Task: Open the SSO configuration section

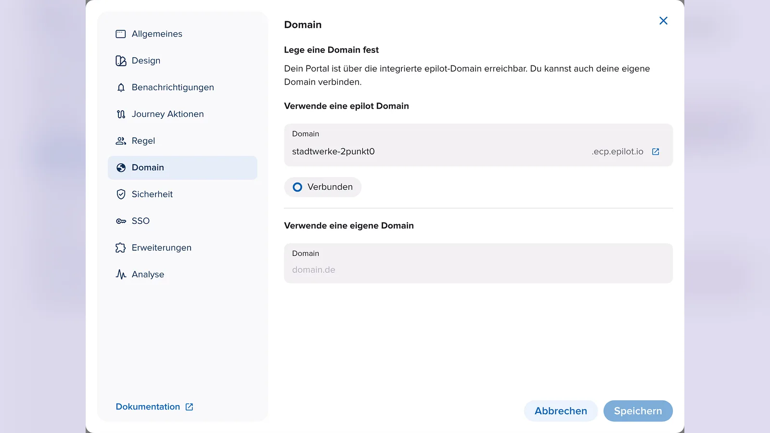Action: click(x=182, y=221)
